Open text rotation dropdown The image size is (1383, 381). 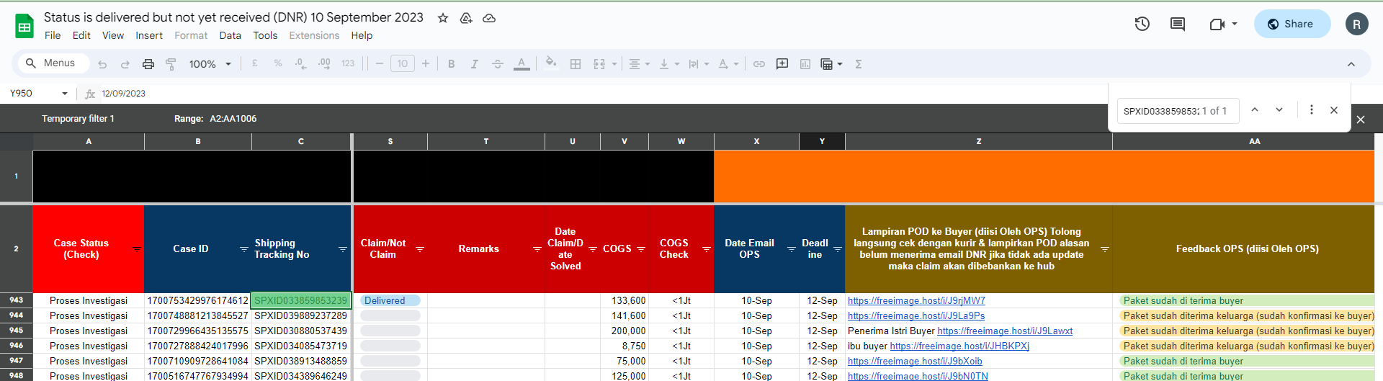(x=728, y=64)
